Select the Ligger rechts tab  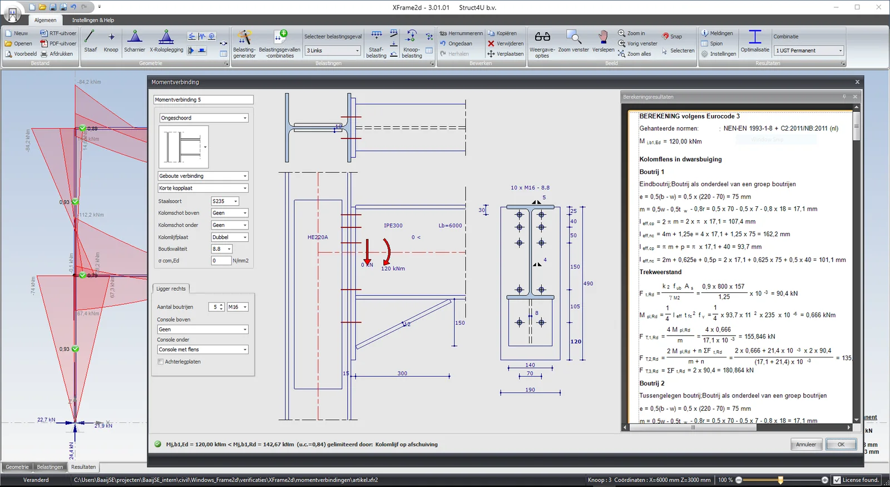pyautogui.click(x=171, y=289)
